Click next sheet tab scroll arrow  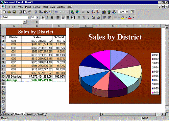tap(8, 114)
